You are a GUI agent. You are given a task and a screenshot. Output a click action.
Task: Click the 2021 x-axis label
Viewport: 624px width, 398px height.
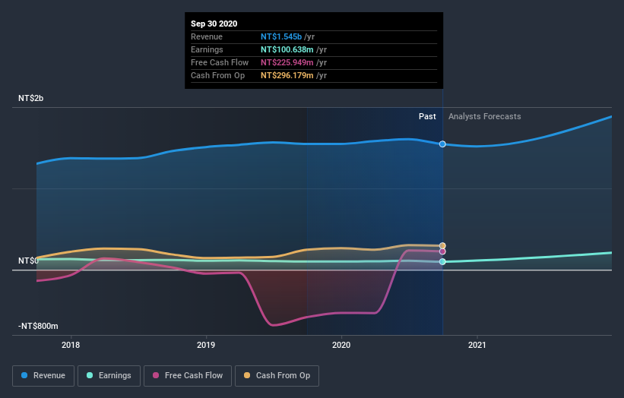[477, 345]
